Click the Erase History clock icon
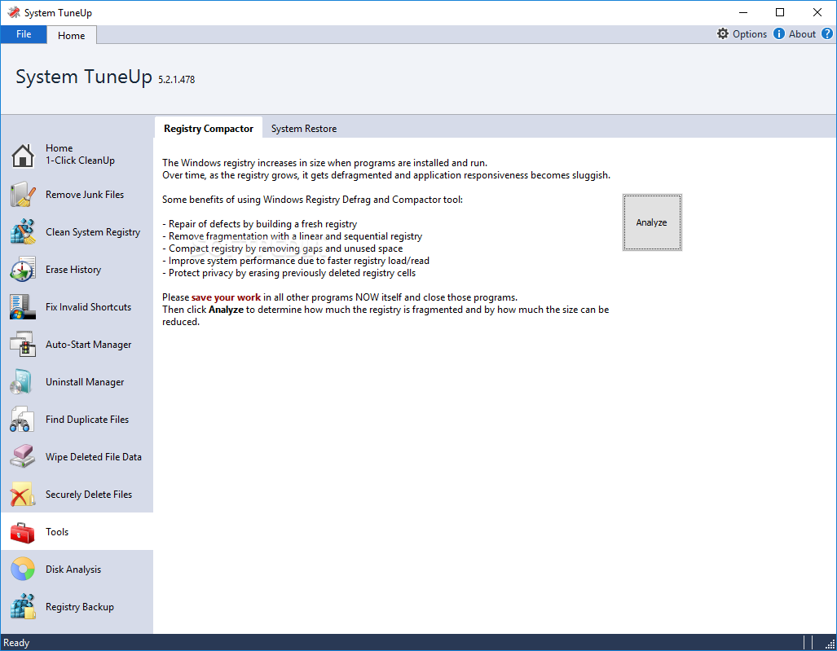This screenshot has height=651, width=837. 23,270
